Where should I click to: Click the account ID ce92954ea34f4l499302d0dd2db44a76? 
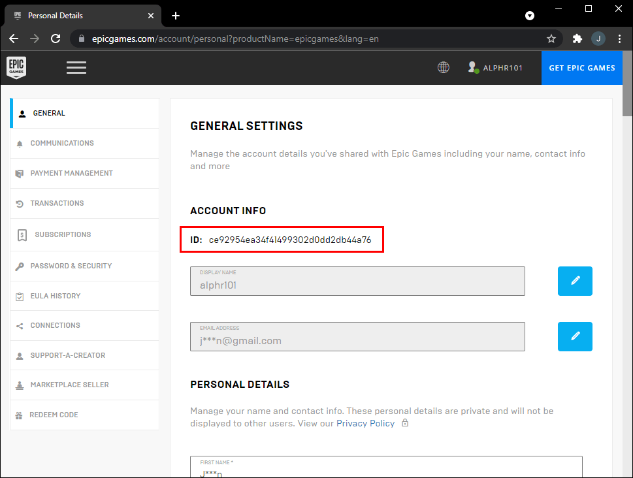pos(290,240)
